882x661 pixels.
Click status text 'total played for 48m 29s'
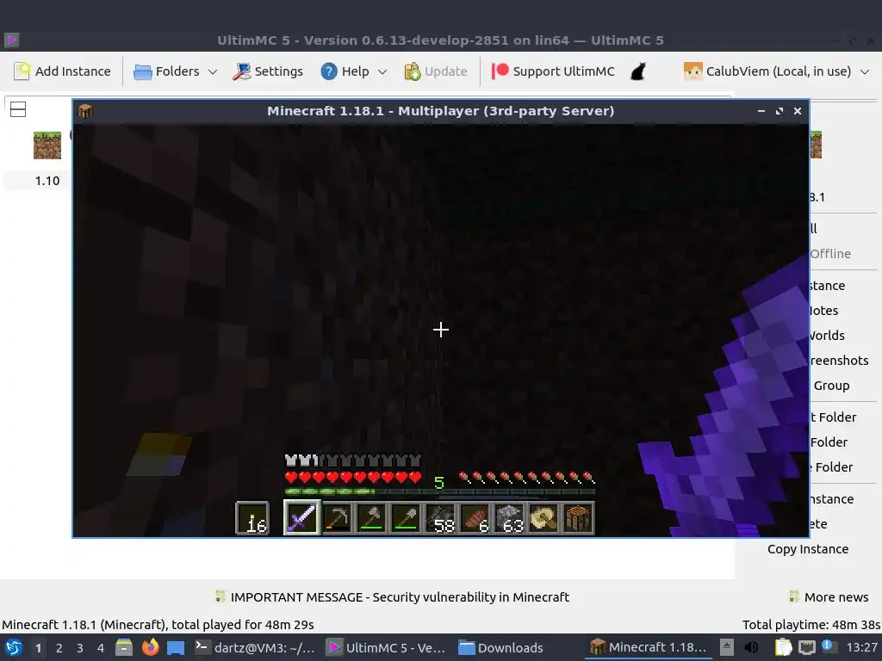pos(242,625)
